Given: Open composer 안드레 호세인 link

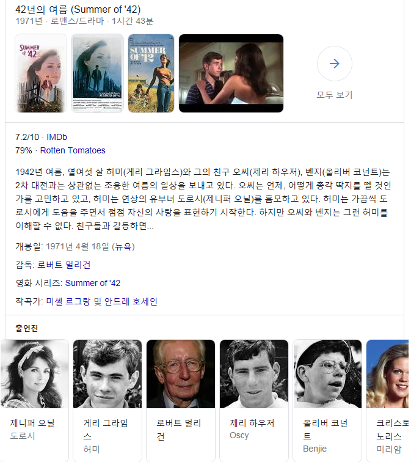Looking at the screenshot, I should [x=131, y=301].
